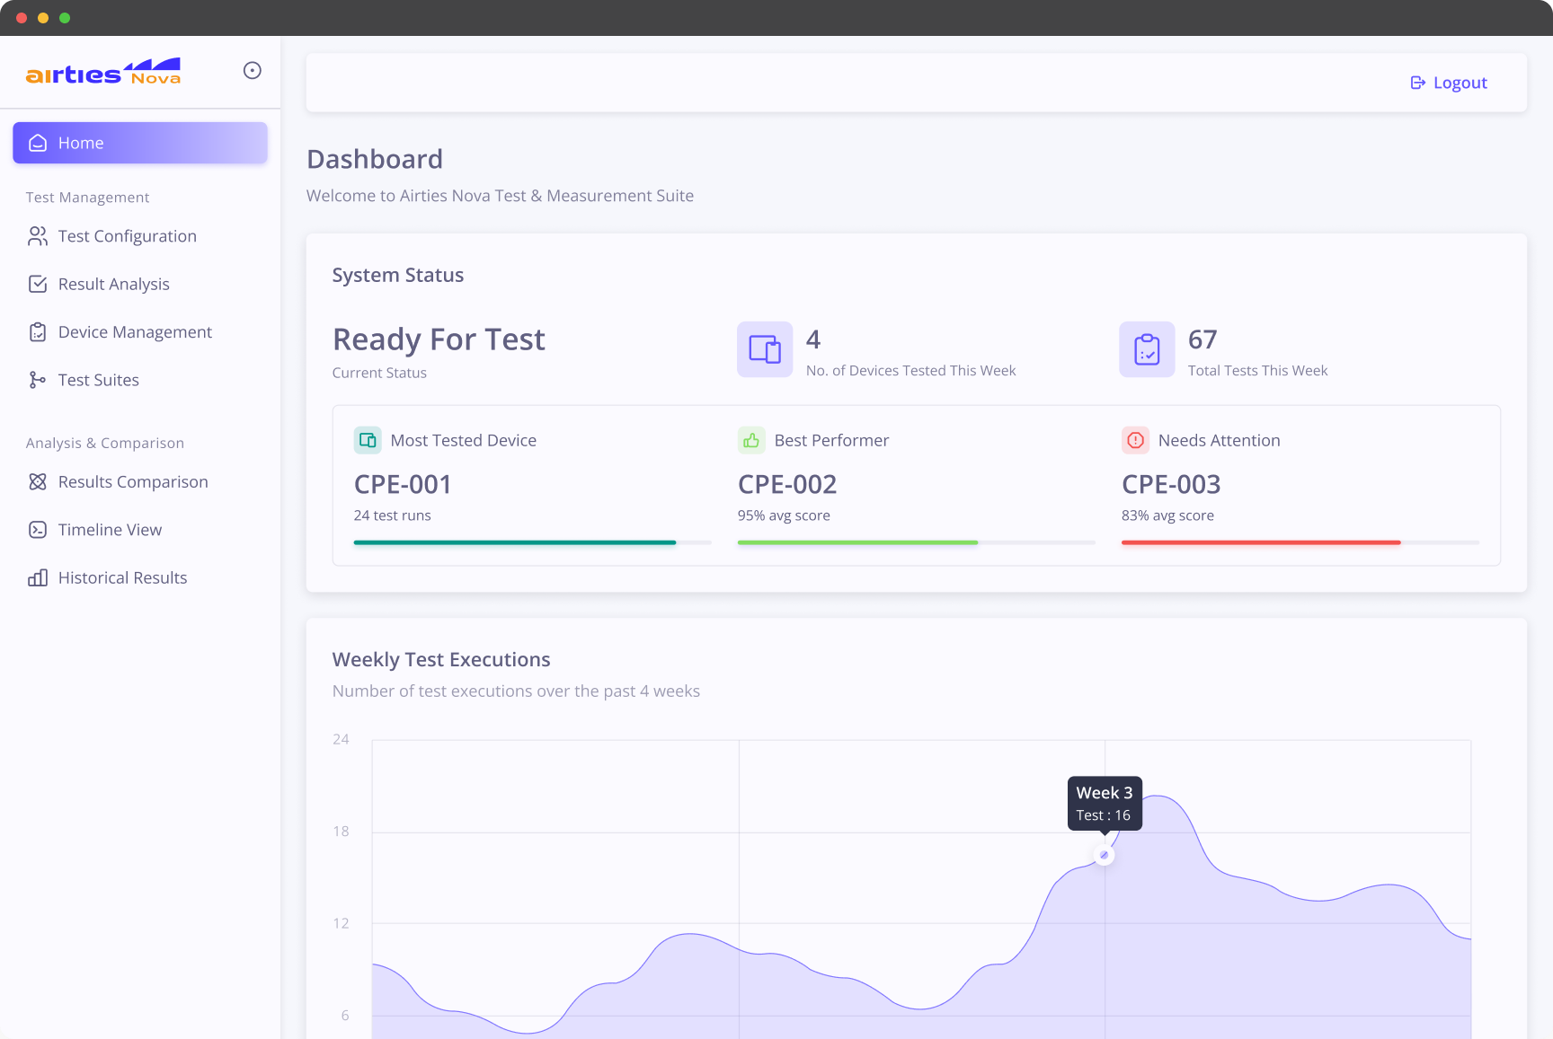This screenshot has height=1039, width=1553.
Task: Click the '24 test runs' label
Action: tap(393, 515)
